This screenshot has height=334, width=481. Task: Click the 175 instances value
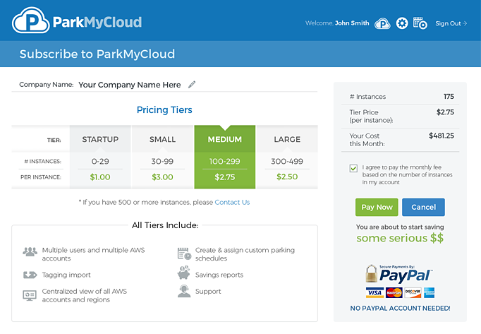pyautogui.click(x=449, y=97)
